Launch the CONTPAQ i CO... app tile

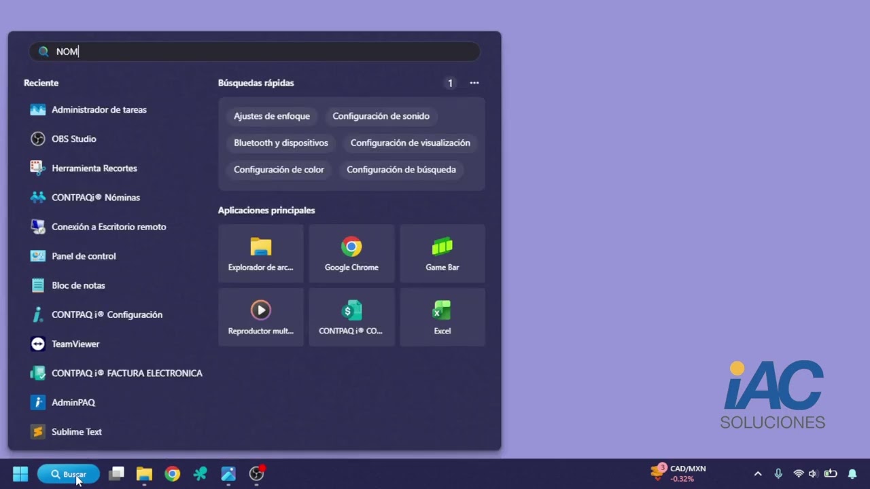coord(351,317)
